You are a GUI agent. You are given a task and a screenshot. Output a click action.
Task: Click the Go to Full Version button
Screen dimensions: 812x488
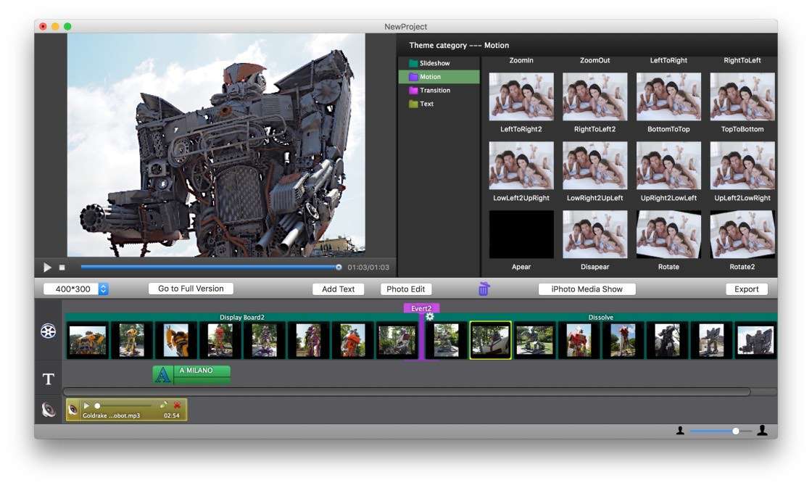191,289
